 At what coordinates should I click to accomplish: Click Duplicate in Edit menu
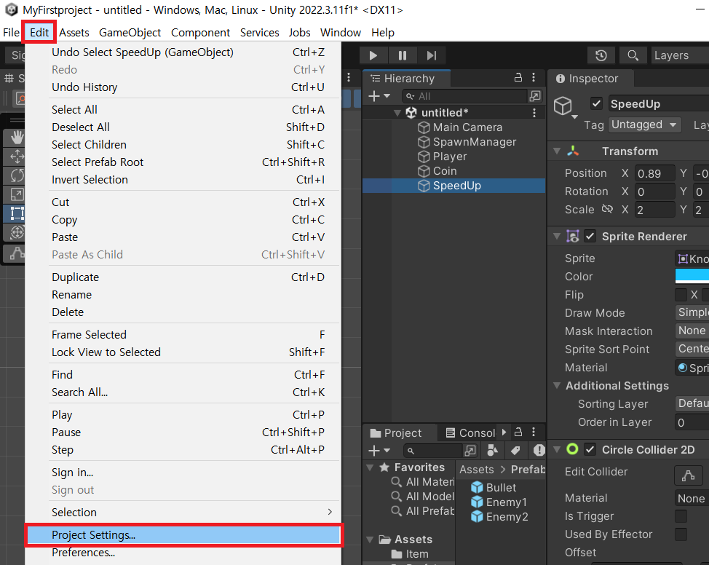click(x=183, y=277)
